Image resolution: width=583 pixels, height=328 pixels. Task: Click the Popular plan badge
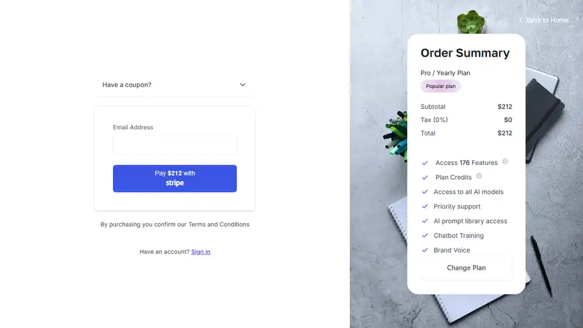pos(441,86)
